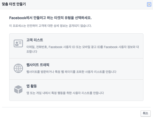Image resolution: width=153 pixels, height=119 pixels.
Task: Click the word 조합니다 ending the 고객 리스트 description
Action: [x=32, y=51]
